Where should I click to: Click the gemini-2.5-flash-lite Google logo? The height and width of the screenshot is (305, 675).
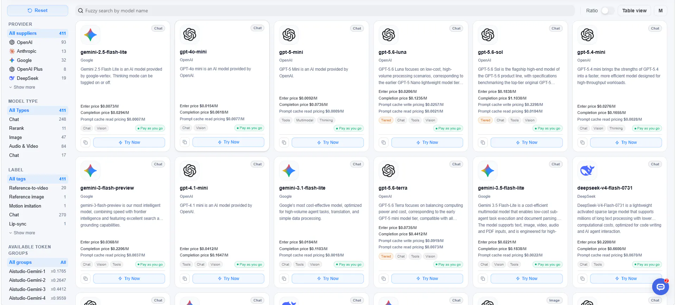[90, 35]
